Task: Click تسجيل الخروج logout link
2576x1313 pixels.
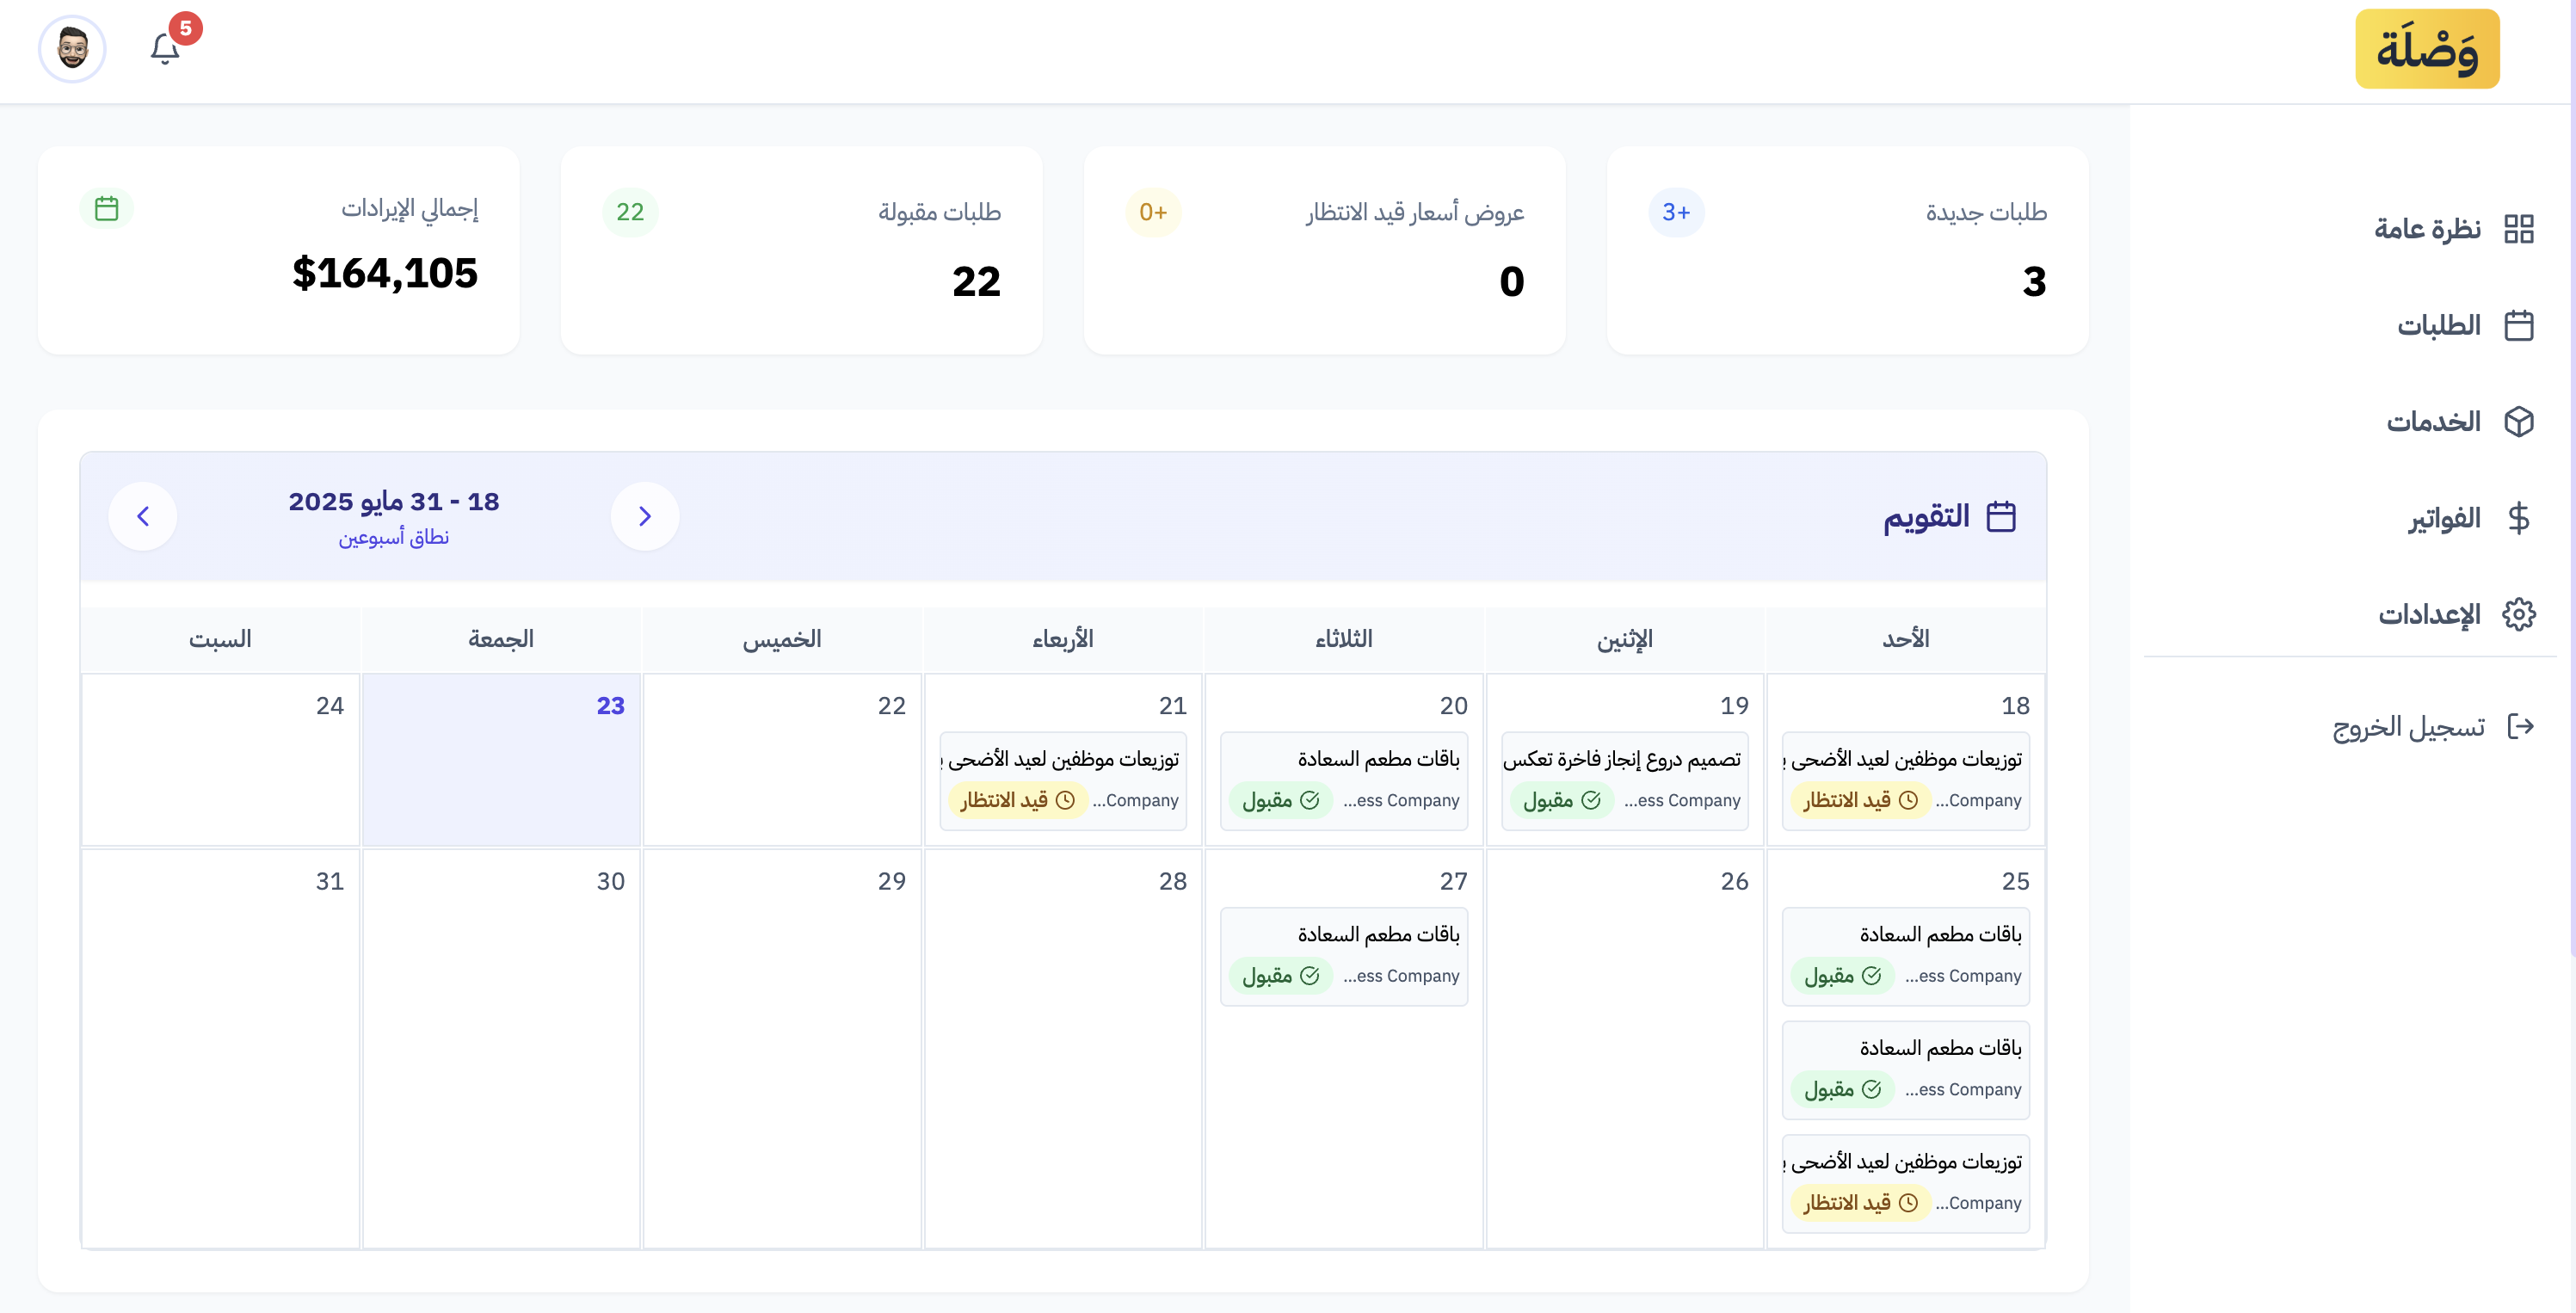Action: pos(2408,727)
